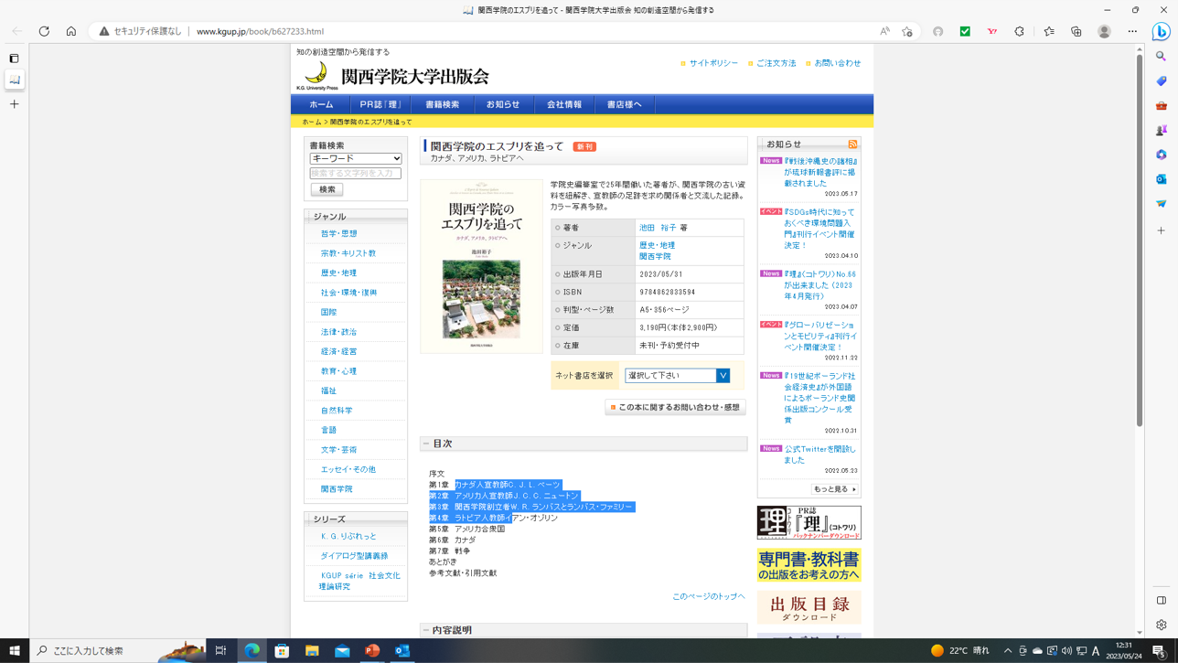Click the 関西学院大学出版会 site logo
Viewport: 1178px width, 663px height.
[x=393, y=76]
